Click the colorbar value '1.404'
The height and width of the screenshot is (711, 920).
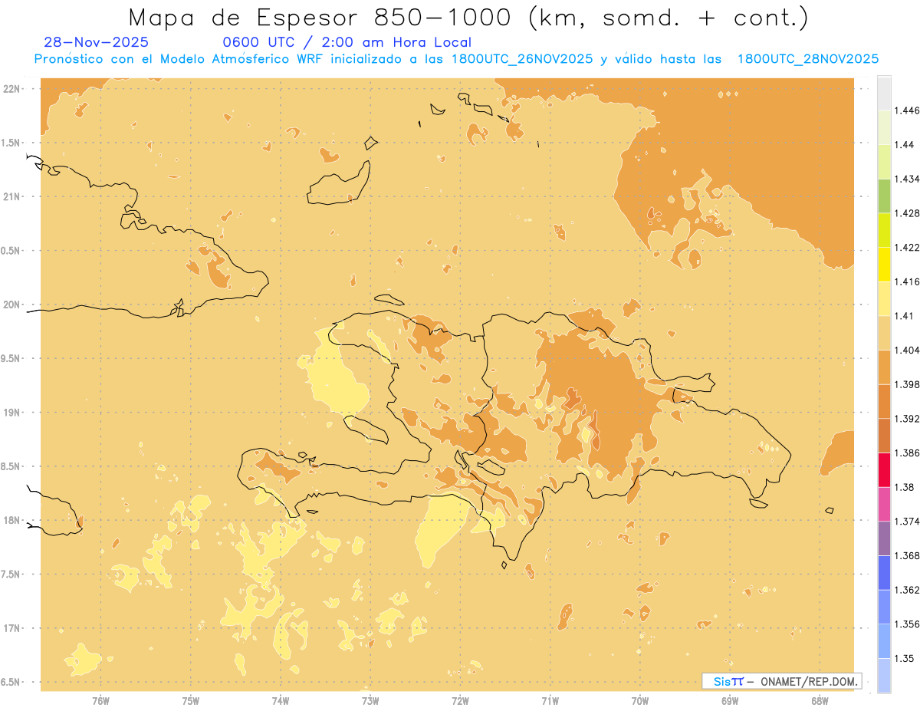tap(906, 350)
